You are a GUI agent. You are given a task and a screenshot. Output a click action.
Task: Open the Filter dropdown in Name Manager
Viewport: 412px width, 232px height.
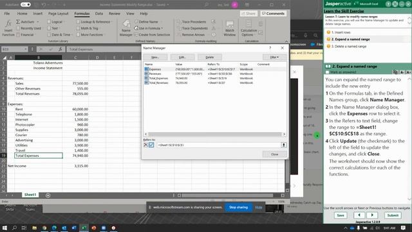274,57
